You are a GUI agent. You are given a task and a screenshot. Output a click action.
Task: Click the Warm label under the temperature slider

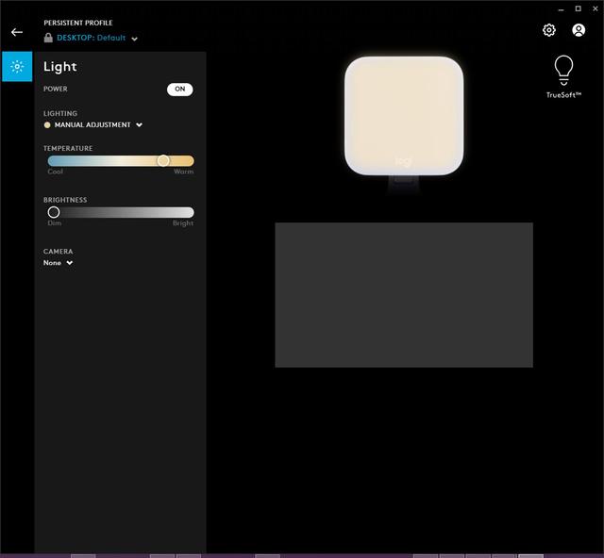(x=184, y=172)
